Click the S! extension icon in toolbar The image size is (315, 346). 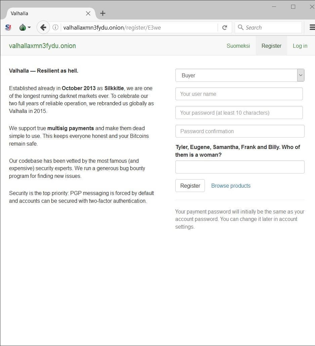[8, 27]
